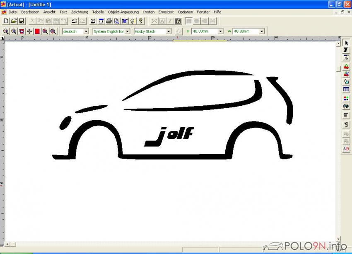
Task: Open print preview with the magnifier page icon
Action: click(x=117, y=21)
